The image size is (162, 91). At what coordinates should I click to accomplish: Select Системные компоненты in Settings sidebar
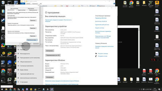point(27,66)
